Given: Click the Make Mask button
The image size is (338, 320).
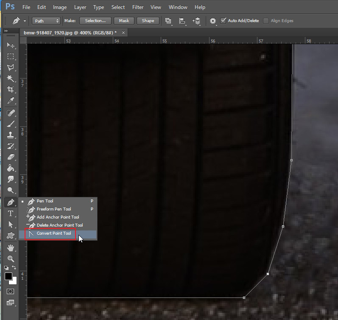Looking at the screenshot, I should (x=124, y=21).
